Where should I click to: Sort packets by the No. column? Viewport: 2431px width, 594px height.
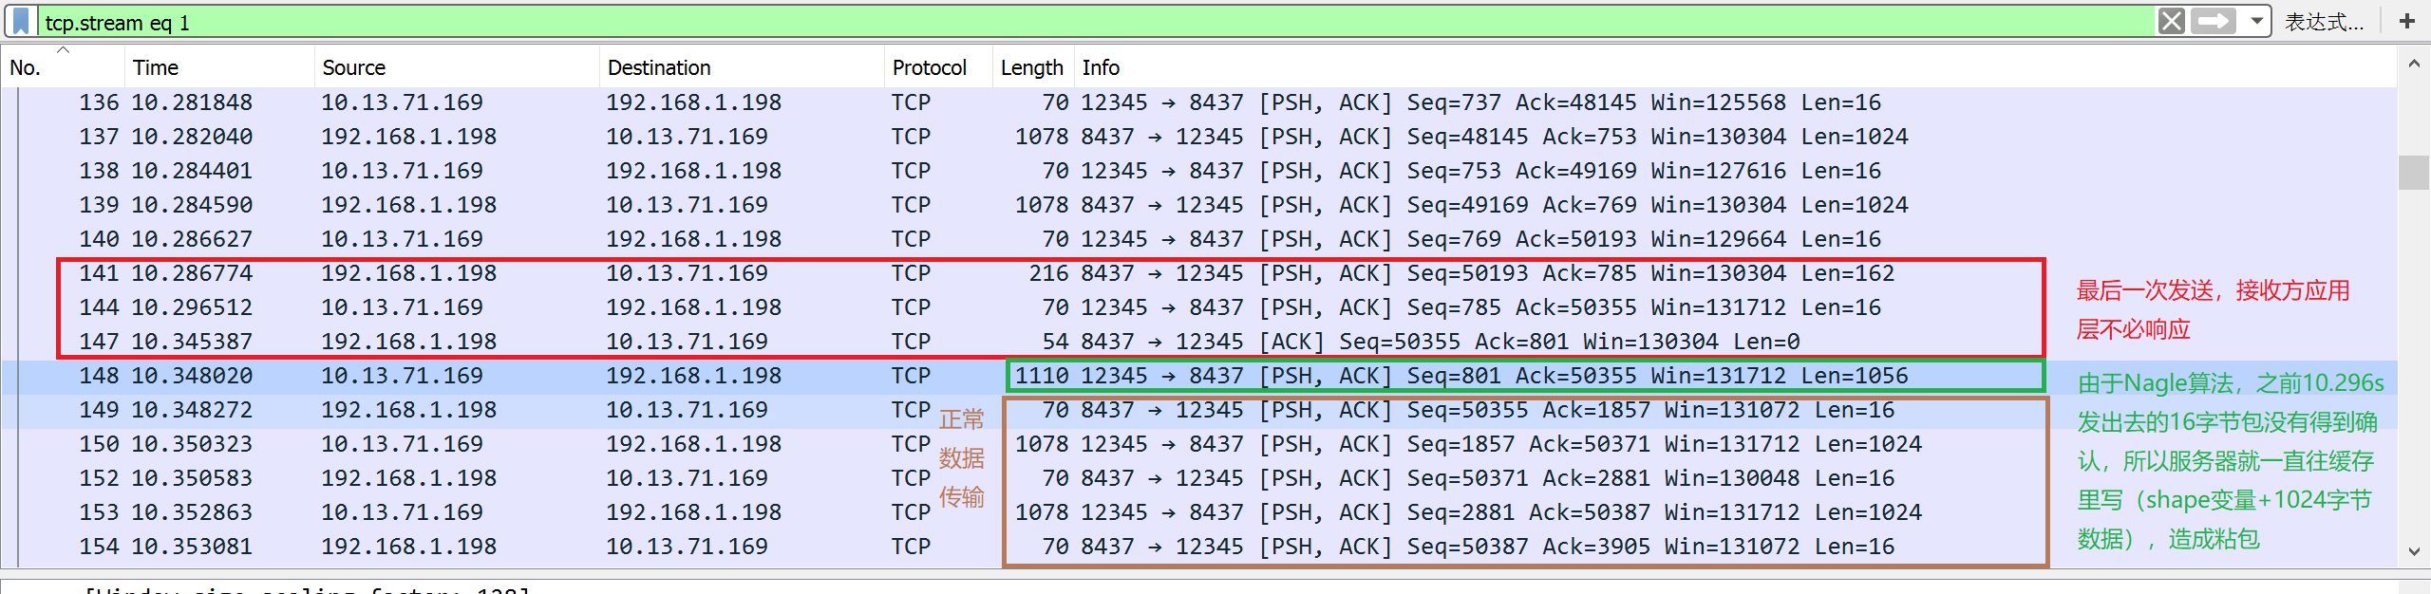point(63,67)
